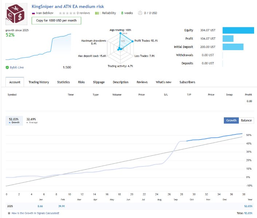Click the Profit column header
257x218 pixels.
point(249,95)
